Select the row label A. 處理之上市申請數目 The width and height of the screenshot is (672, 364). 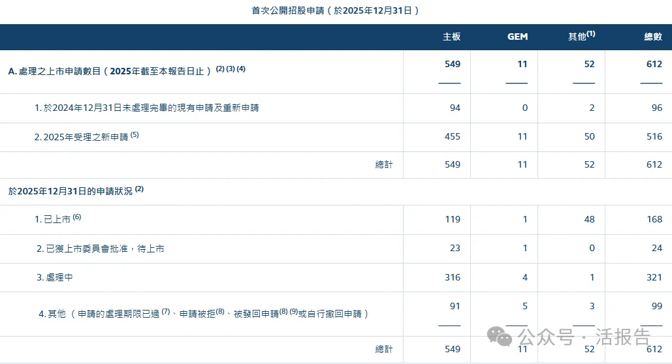[110, 71]
